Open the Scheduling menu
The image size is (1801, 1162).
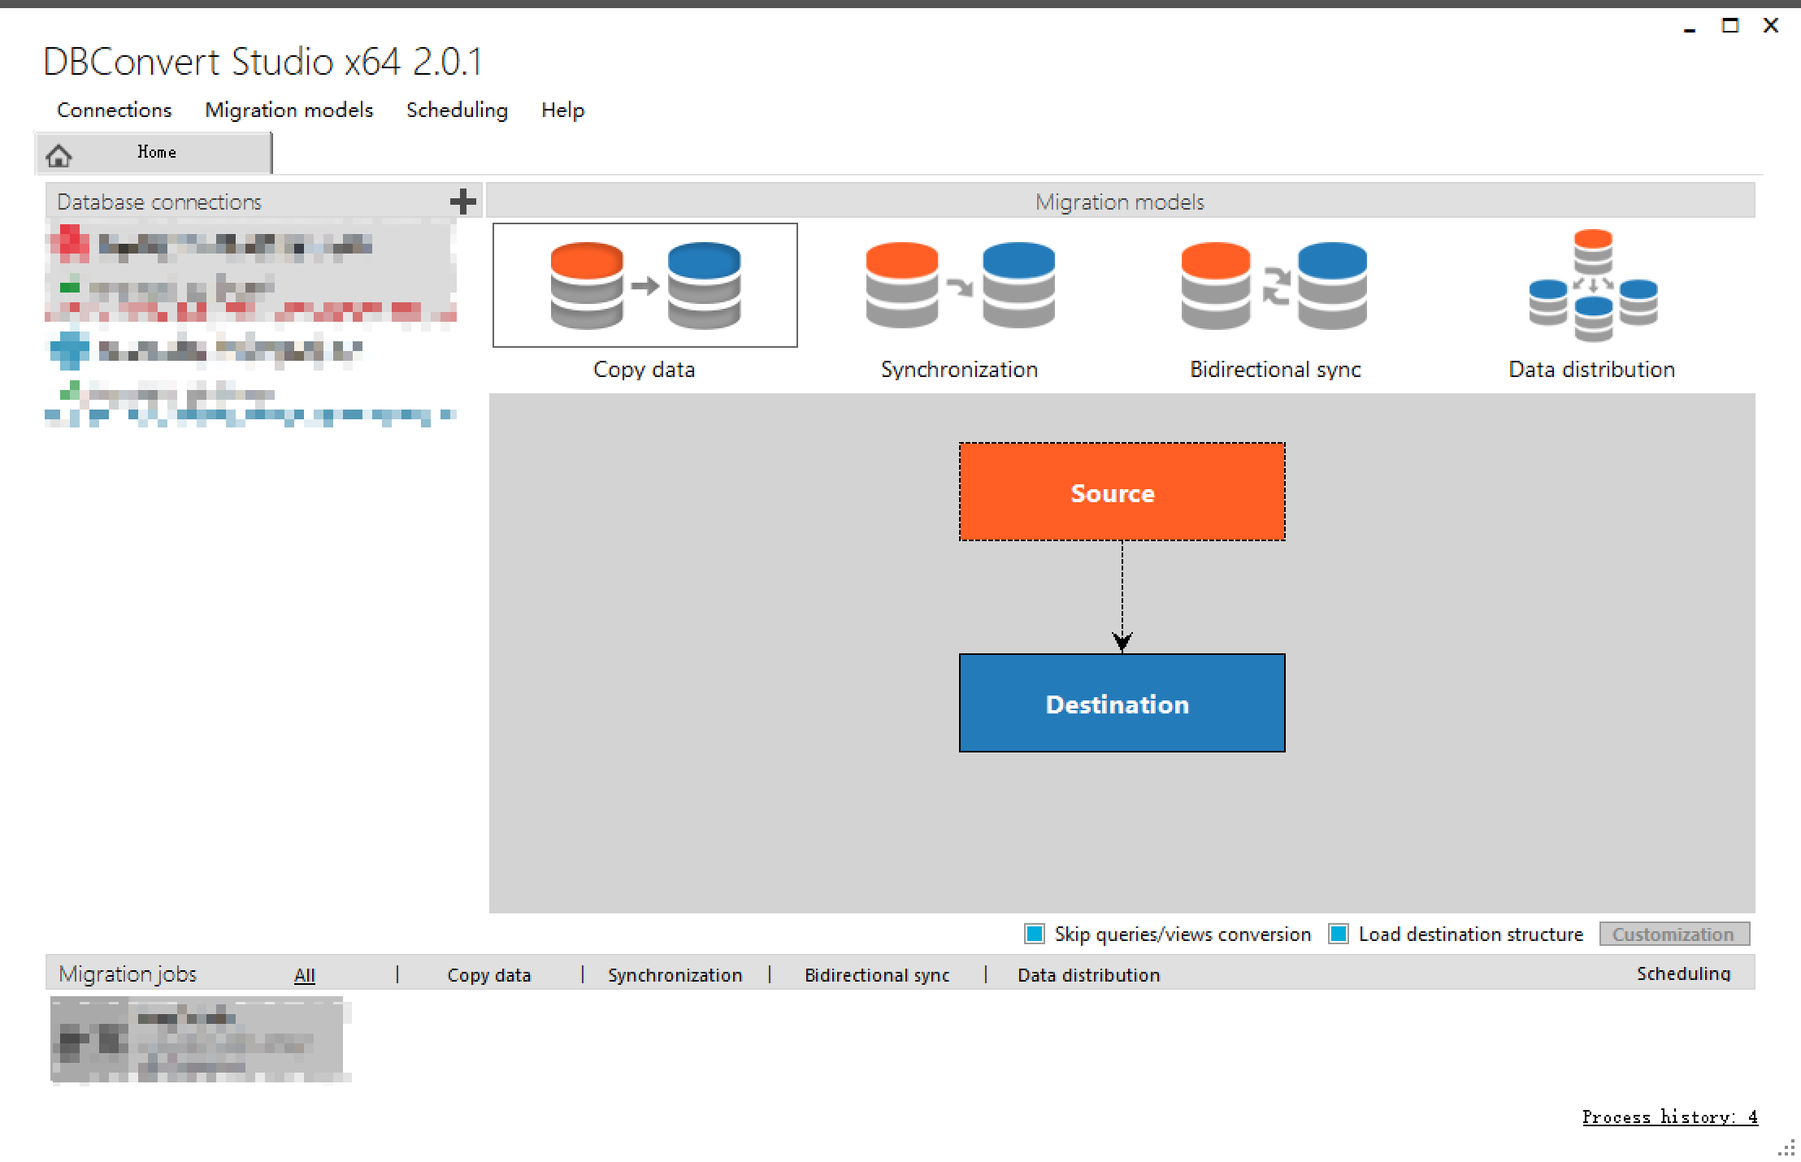tap(457, 110)
